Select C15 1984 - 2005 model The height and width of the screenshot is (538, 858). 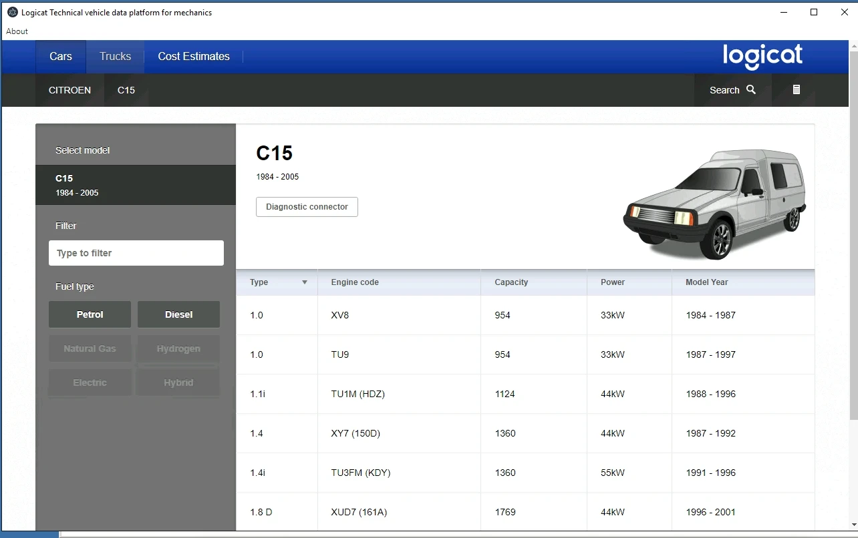(x=136, y=185)
